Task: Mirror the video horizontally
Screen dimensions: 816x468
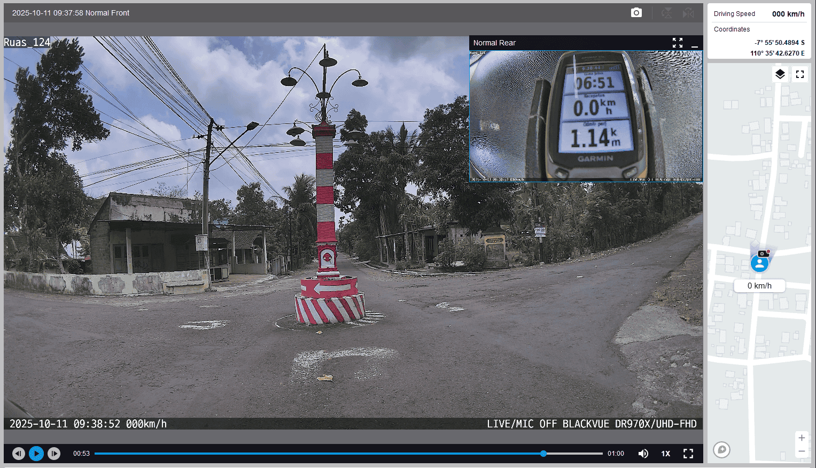Action: pos(688,13)
